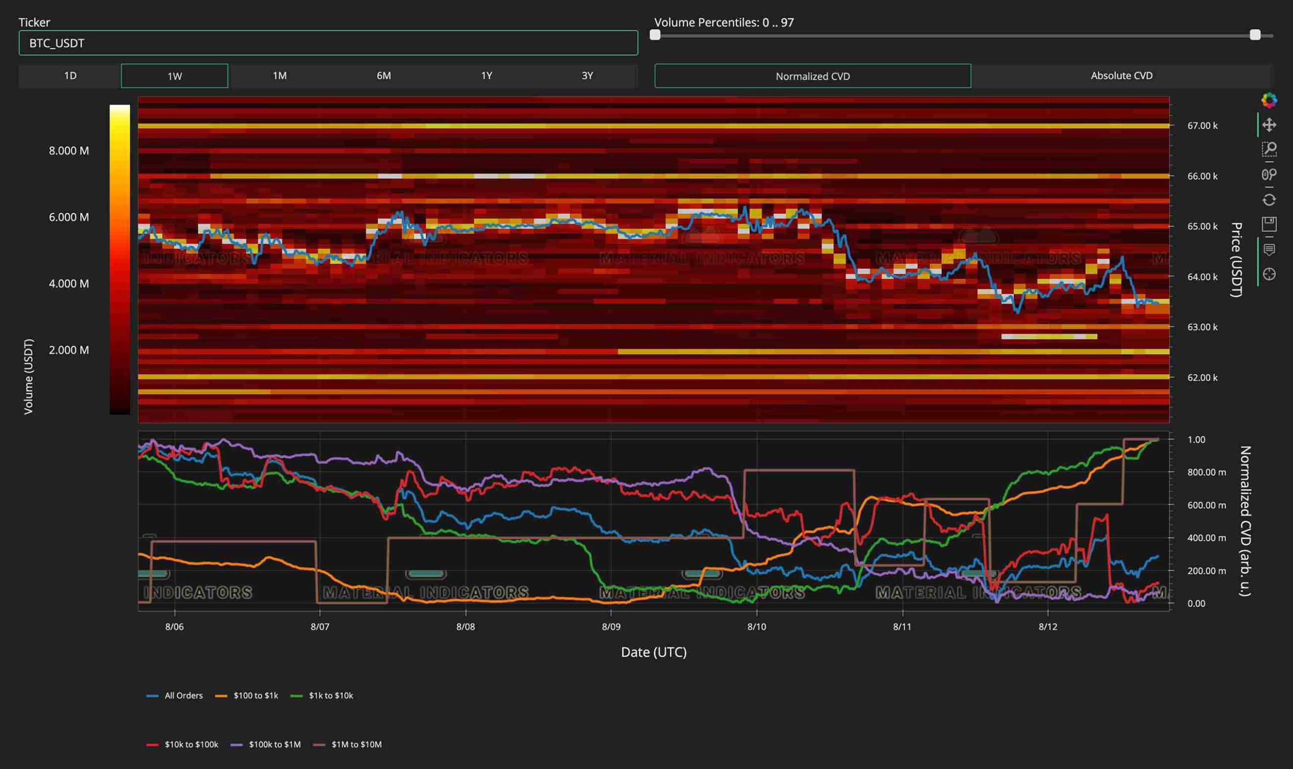Click the lower Volume Percentiles slider handle

[655, 35]
